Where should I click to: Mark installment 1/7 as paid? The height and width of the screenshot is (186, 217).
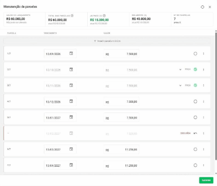click(195, 54)
